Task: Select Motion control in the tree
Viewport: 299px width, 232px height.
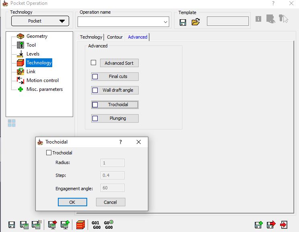Action: tap(42, 80)
